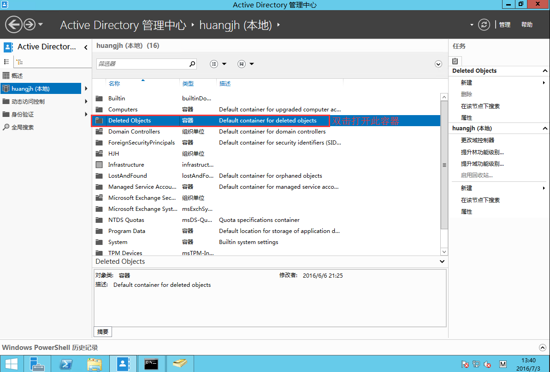The image size is (550, 372).
Task: Open 属性 under Deleted Objects tasks
Action: (x=467, y=118)
